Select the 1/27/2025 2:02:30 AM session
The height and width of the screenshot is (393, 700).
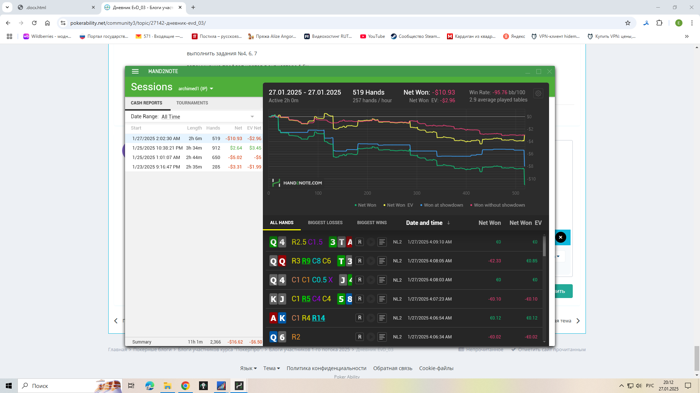[194, 139]
